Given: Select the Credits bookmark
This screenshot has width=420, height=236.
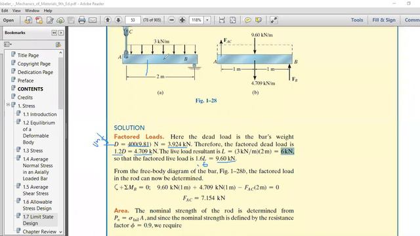Looking at the screenshot, I should [x=25, y=98].
